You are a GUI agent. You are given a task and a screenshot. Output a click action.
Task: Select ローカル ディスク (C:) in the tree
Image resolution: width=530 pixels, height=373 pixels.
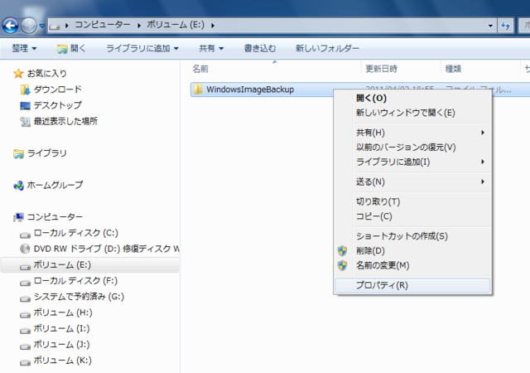click(x=75, y=233)
